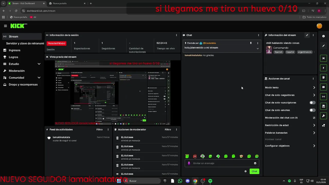The height and width of the screenshot is (185, 329).
Task: Click the message input field Enviar un mensaje
Action: pyautogui.click(x=222, y=163)
